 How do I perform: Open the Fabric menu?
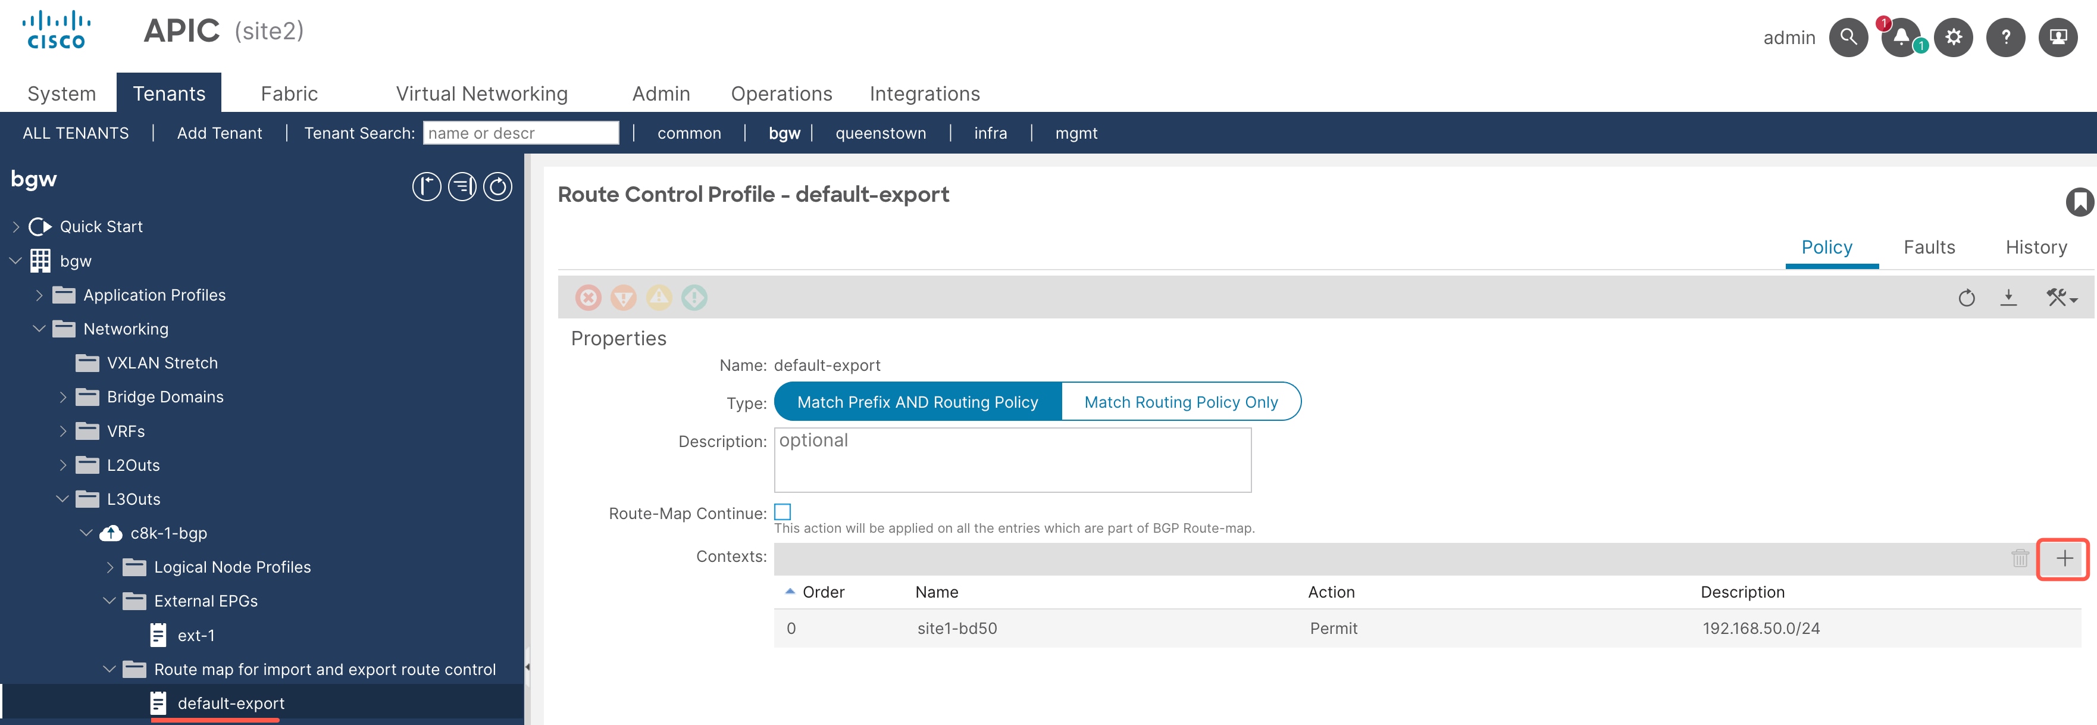(x=289, y=93)
